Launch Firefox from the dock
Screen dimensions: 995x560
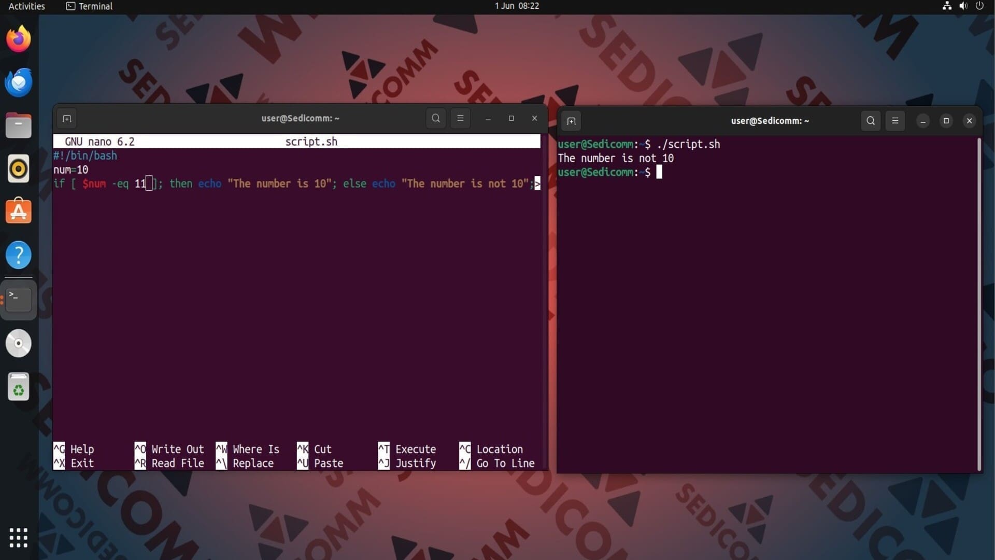[19, 39]
